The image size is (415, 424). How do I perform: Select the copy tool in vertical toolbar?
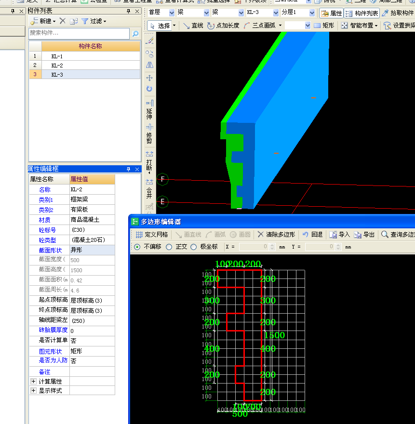pyautogui.click(x=149, y=54)
